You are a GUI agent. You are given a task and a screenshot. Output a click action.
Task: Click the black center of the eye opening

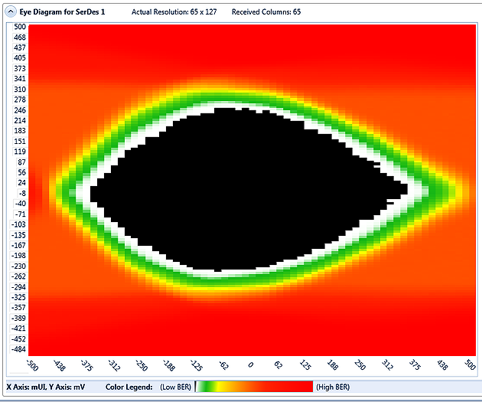pyautogui.click(x=245, y=191)
